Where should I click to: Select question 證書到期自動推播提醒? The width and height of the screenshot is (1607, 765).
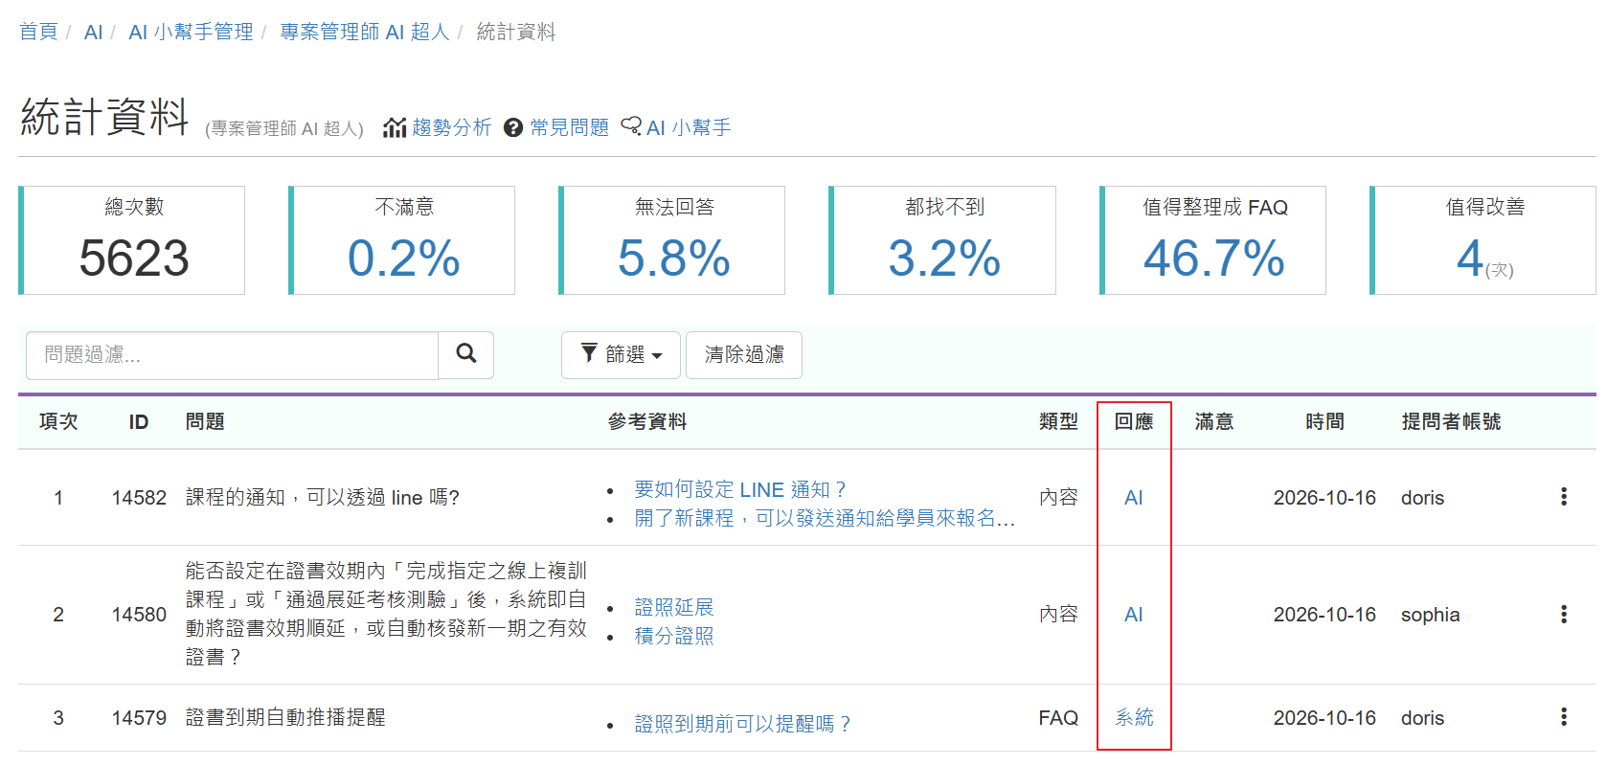click(285, 717)
